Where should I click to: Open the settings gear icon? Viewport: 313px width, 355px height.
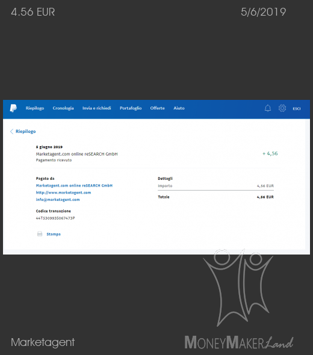[282, 108]
